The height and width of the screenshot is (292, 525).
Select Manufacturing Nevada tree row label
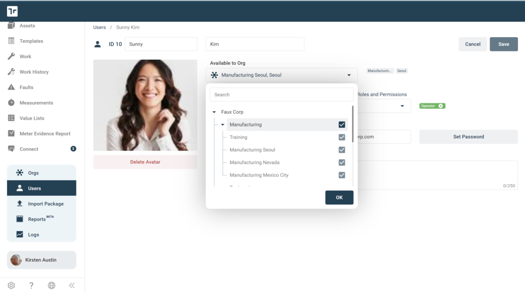click(254, 163)
